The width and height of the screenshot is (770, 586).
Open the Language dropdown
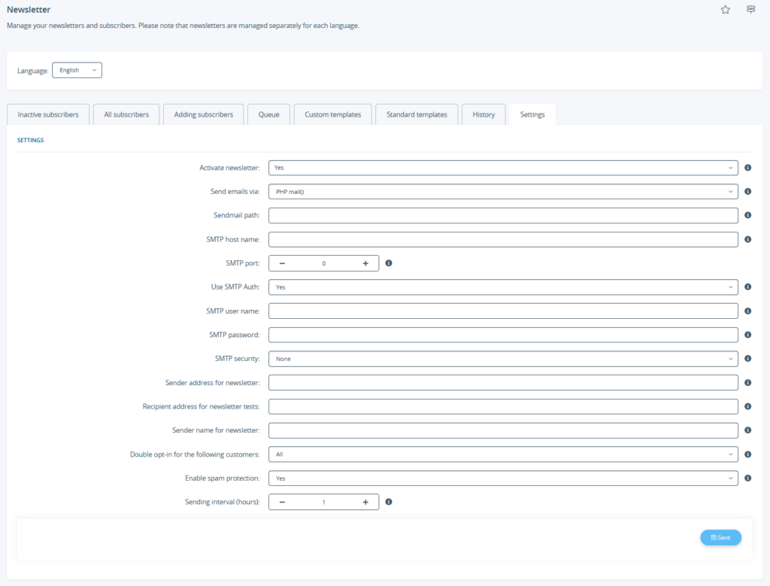point(77,69)
